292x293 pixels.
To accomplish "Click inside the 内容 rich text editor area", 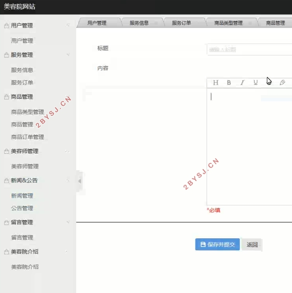I will (249, 147).
